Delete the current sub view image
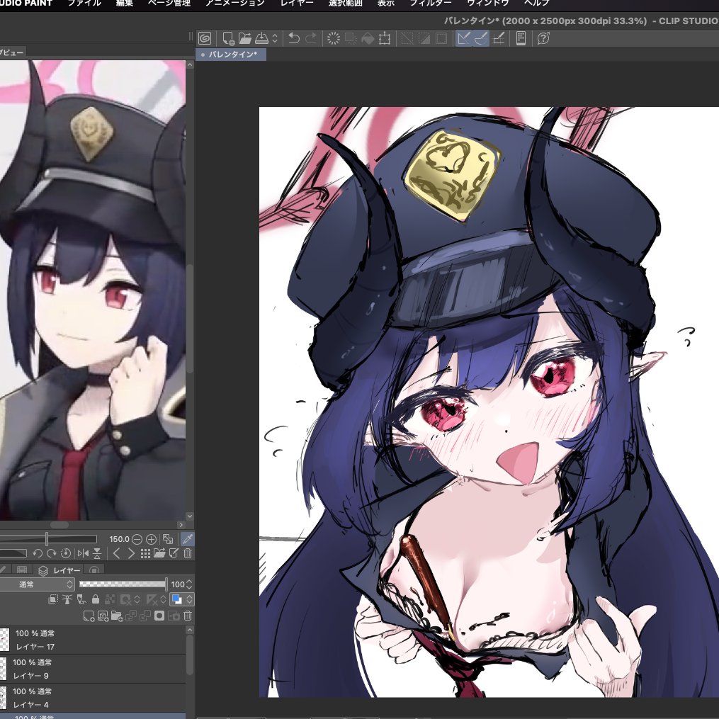This screenshot has height=719, width=719. coord(188,553)
